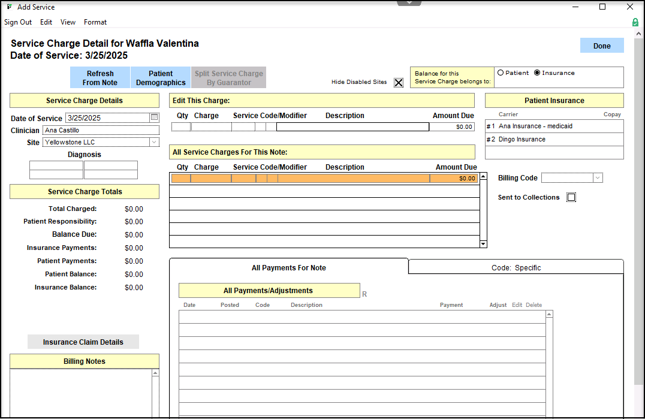This screenshot has width=645, height=419.
Task: Check the Sent to Collections box
Action: point(571,197)
